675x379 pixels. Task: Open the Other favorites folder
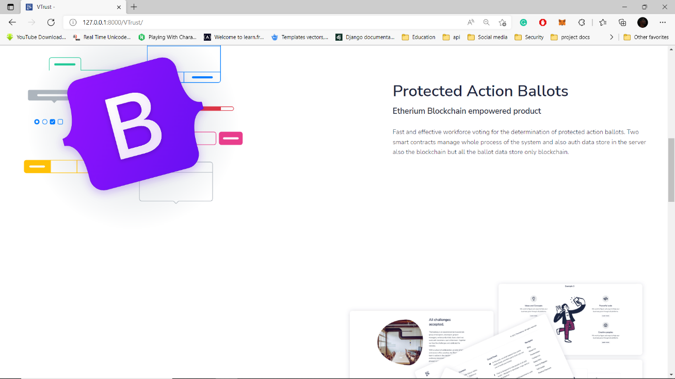646,37
